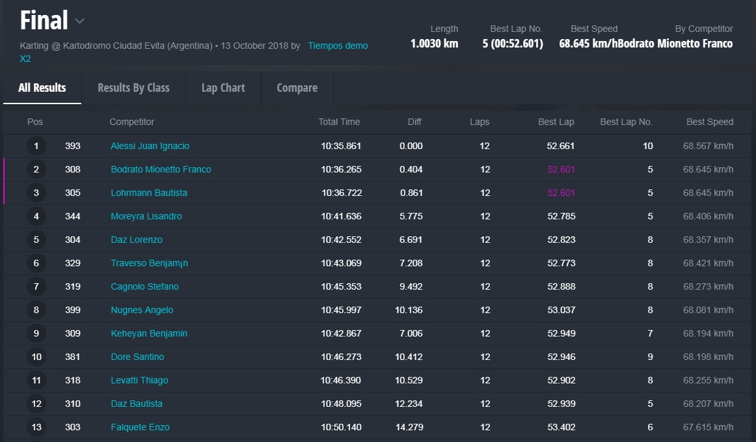This screenshot has width=756, height=442.
Task: Switch to Results By Class tab
Action: tap(133, 88)
